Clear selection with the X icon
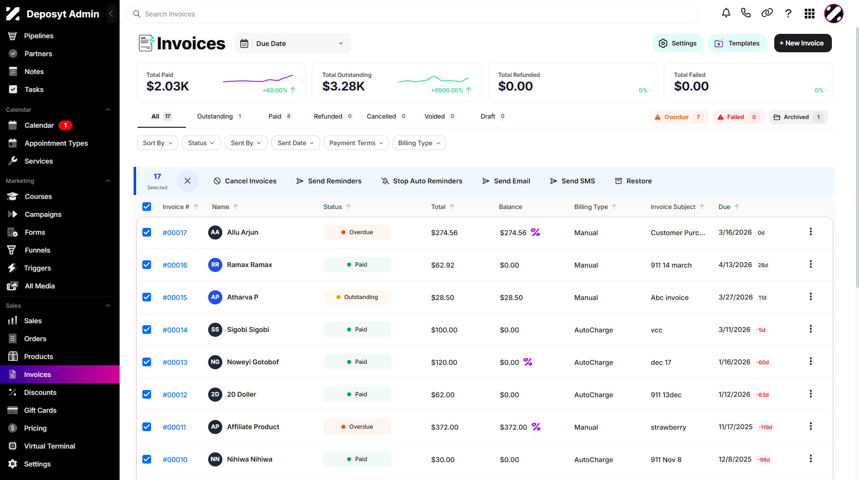 (x=187, y=181)
